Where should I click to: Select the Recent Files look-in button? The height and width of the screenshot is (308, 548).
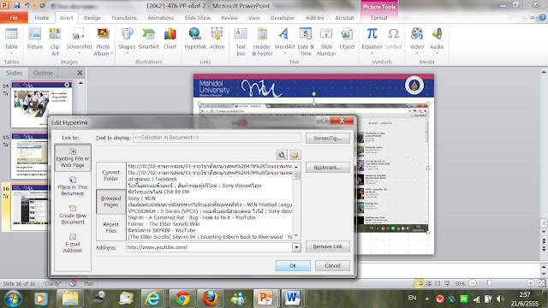(110, 228)
